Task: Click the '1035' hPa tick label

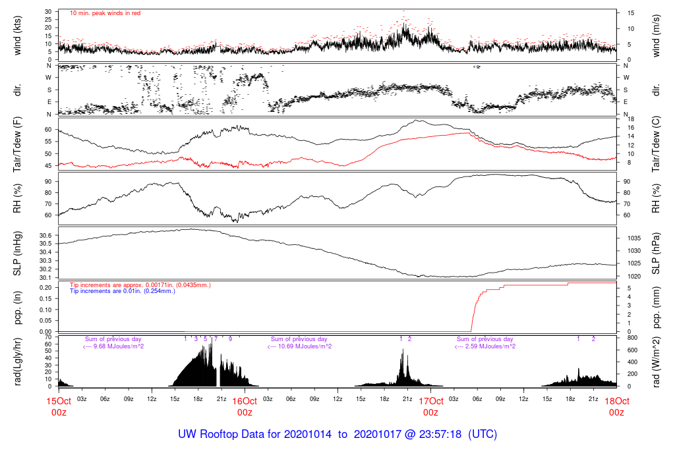Action: click(634, 238)
